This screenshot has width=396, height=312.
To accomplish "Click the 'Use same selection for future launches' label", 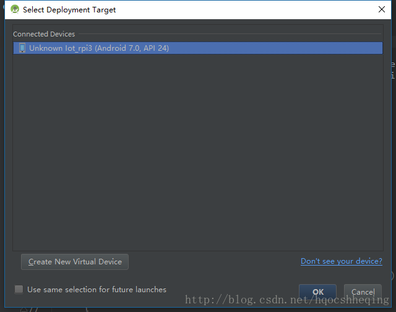I will pyautogui.click(x=97, y=290).
